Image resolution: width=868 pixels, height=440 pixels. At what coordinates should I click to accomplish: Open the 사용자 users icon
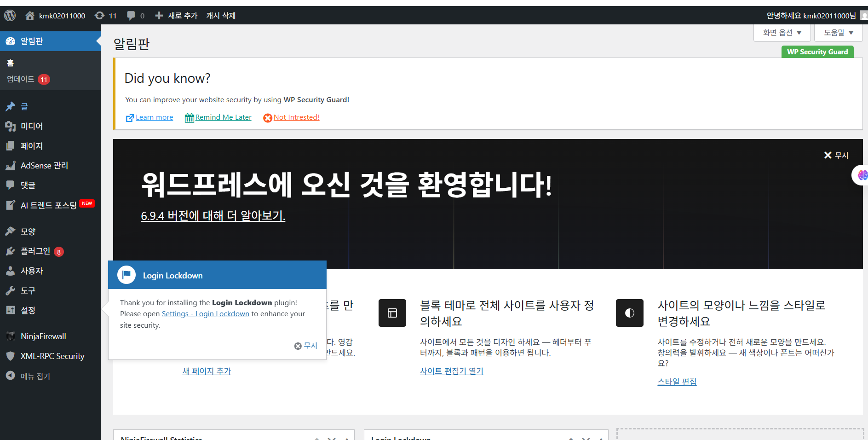pos(10,271)
